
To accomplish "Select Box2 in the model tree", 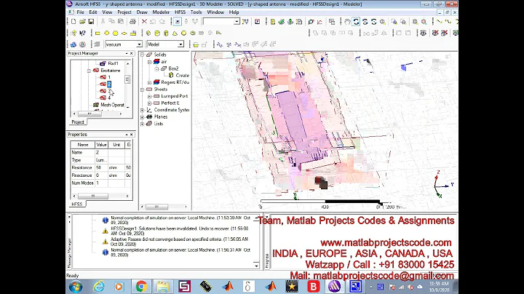I will click(x=173, y=68).
